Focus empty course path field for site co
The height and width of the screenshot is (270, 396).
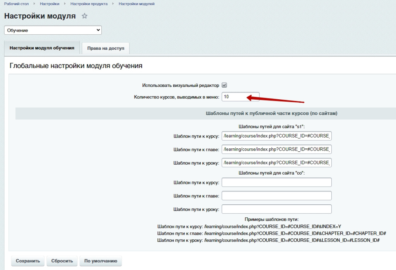[277, 182]
